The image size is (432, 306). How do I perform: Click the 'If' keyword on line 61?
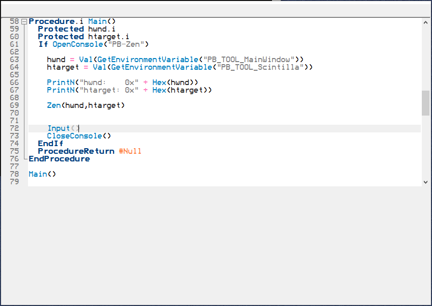[x=43, y=44]
